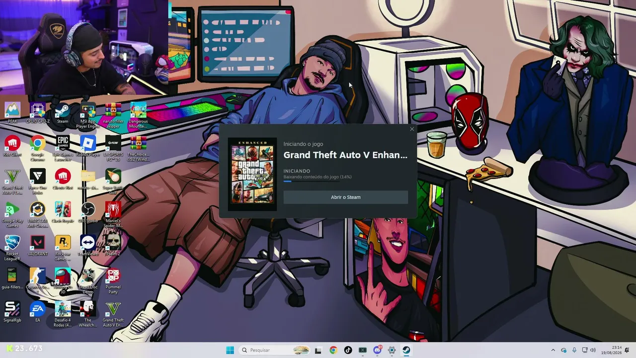
Task: Open the Steam desktop shortcut
Action: (x=63, y=112)
